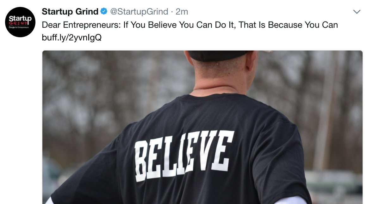The height and width of the screenshot is (204, 367).
Task: Select the Dear Entrepreneurs tweet text
Action: tap(190, 25)
